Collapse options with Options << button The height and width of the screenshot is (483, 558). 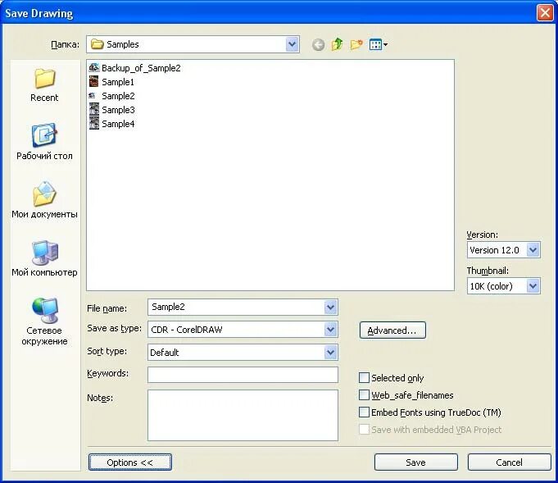[130, 462]
